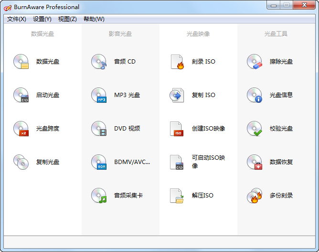319x252 pixels.
Task: Select the 光盘跨度 x2 disc span icon
Action: [21, 129]
